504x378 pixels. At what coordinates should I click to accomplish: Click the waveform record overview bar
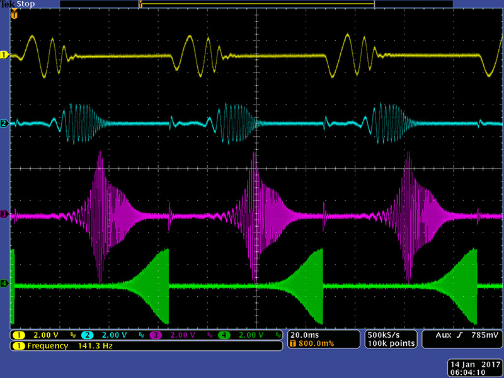[257, 4]
